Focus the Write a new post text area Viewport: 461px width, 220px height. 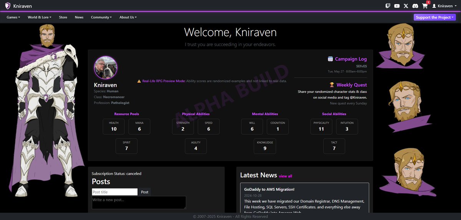(139, 202)
